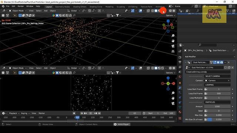237x133 pixels.
Task: Toggle camera view icon in top viewport
Action: [173, 46]
